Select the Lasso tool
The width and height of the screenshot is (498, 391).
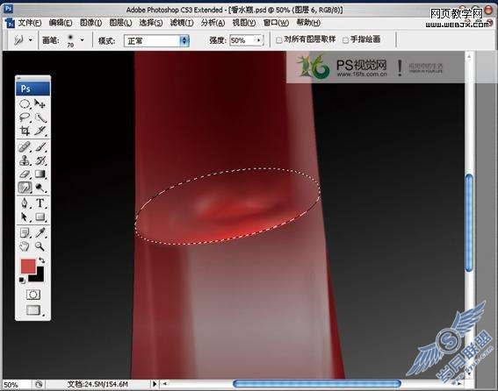[25, 117]
